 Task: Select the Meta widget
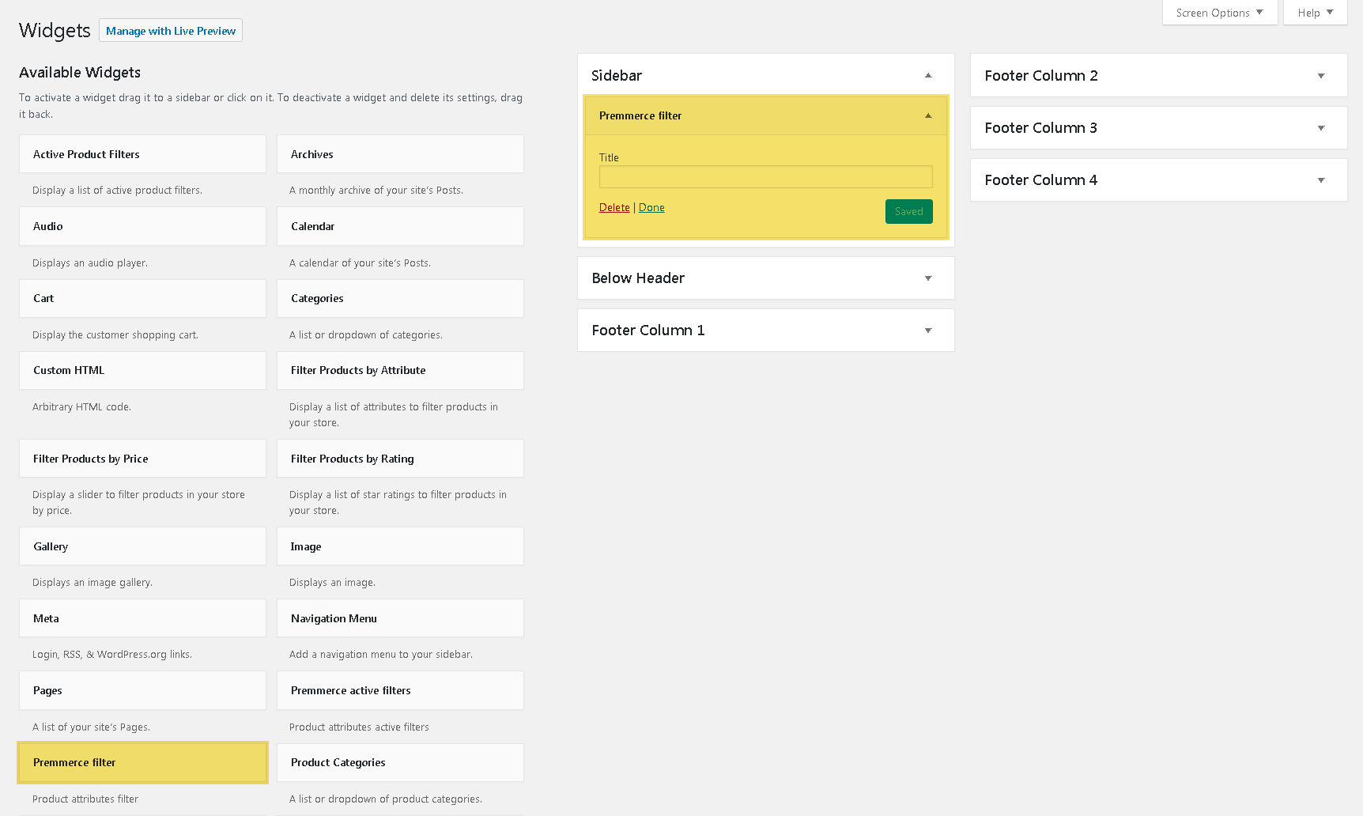143,618
